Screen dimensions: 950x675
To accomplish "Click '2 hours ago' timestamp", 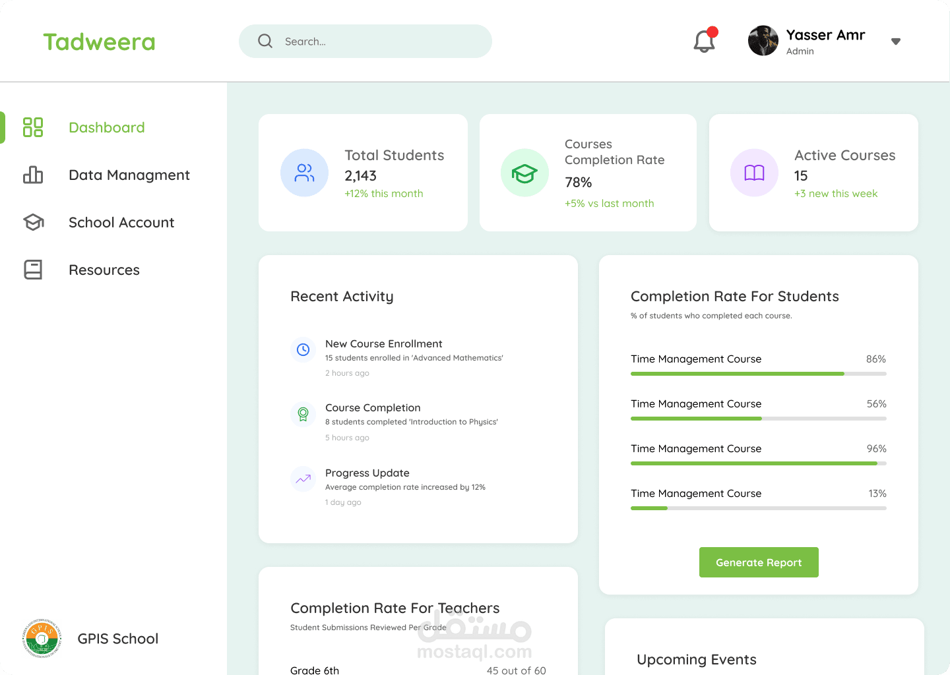I will coord(347,373).
